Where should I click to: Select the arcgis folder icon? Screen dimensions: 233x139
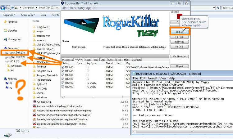[x=34, y=31]
